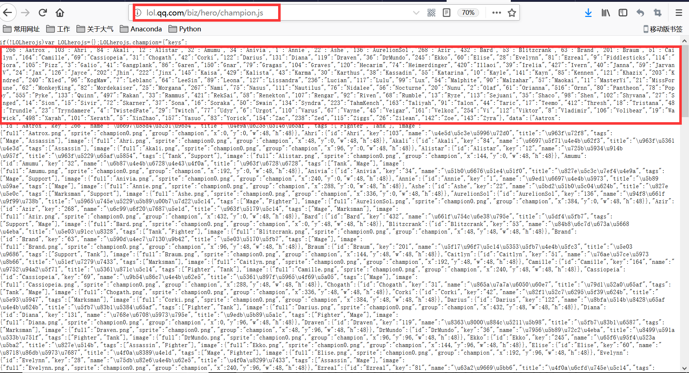Toggle the sidebar view
This screenshot has width=689, height=373.
coord(623,13)
